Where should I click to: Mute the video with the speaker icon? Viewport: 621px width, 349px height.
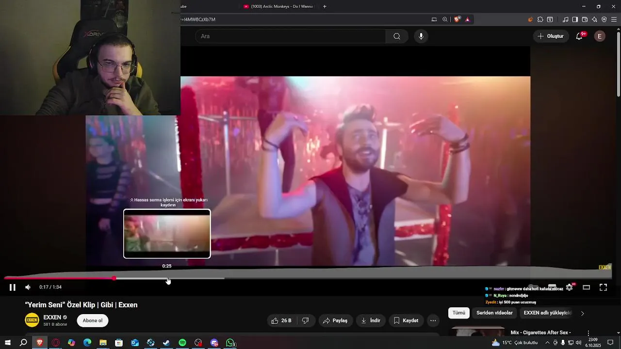(28, 287)
